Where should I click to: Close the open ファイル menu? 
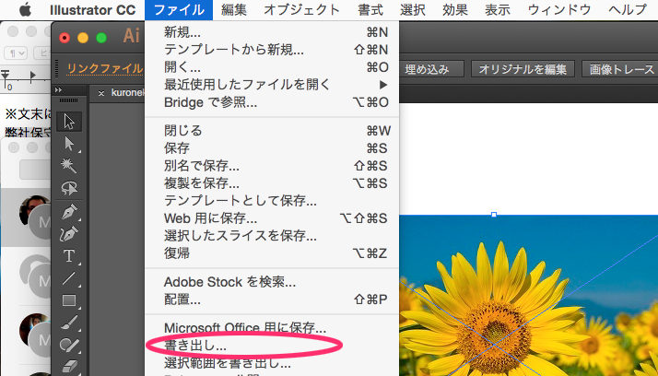179,9
